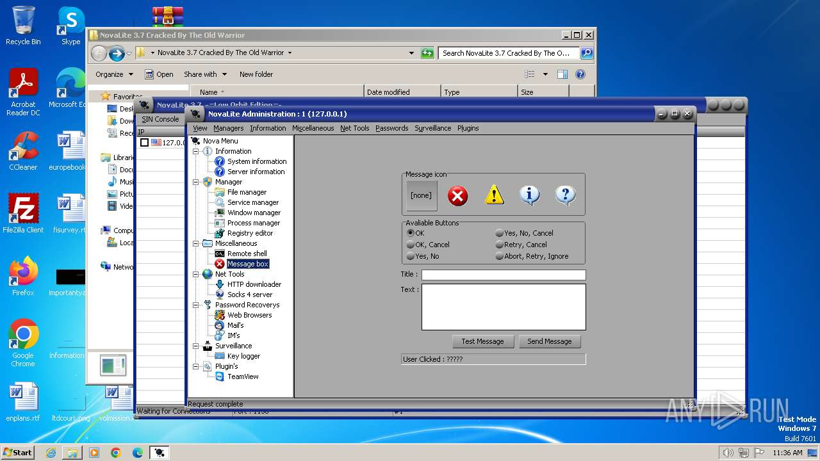The width and height of the screenshot is (820, 461).
Task: Open the Miscellaneous menu
Action: click(313, 128)
